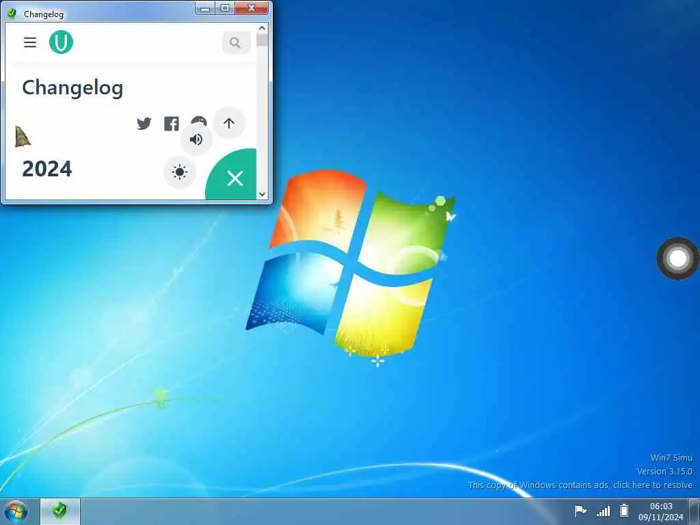Click the Show Desktop strip on taskbar

point(695,511)
